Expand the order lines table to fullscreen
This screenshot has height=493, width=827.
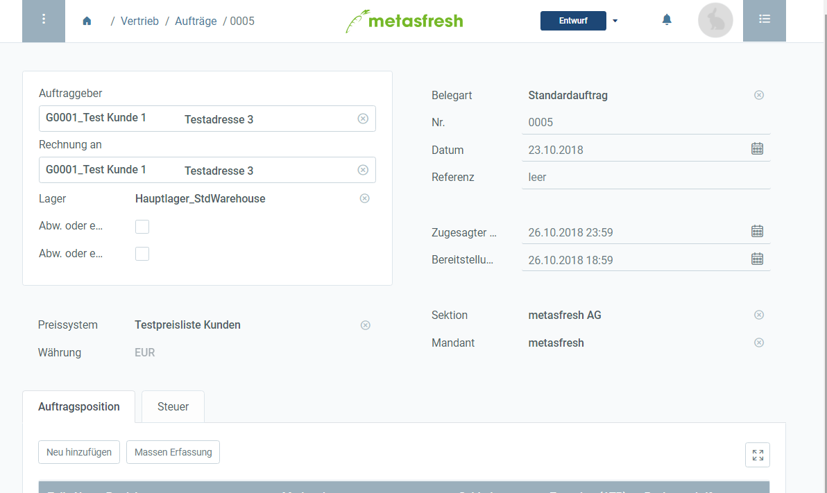pyautogui.click(x=757, y=454)
